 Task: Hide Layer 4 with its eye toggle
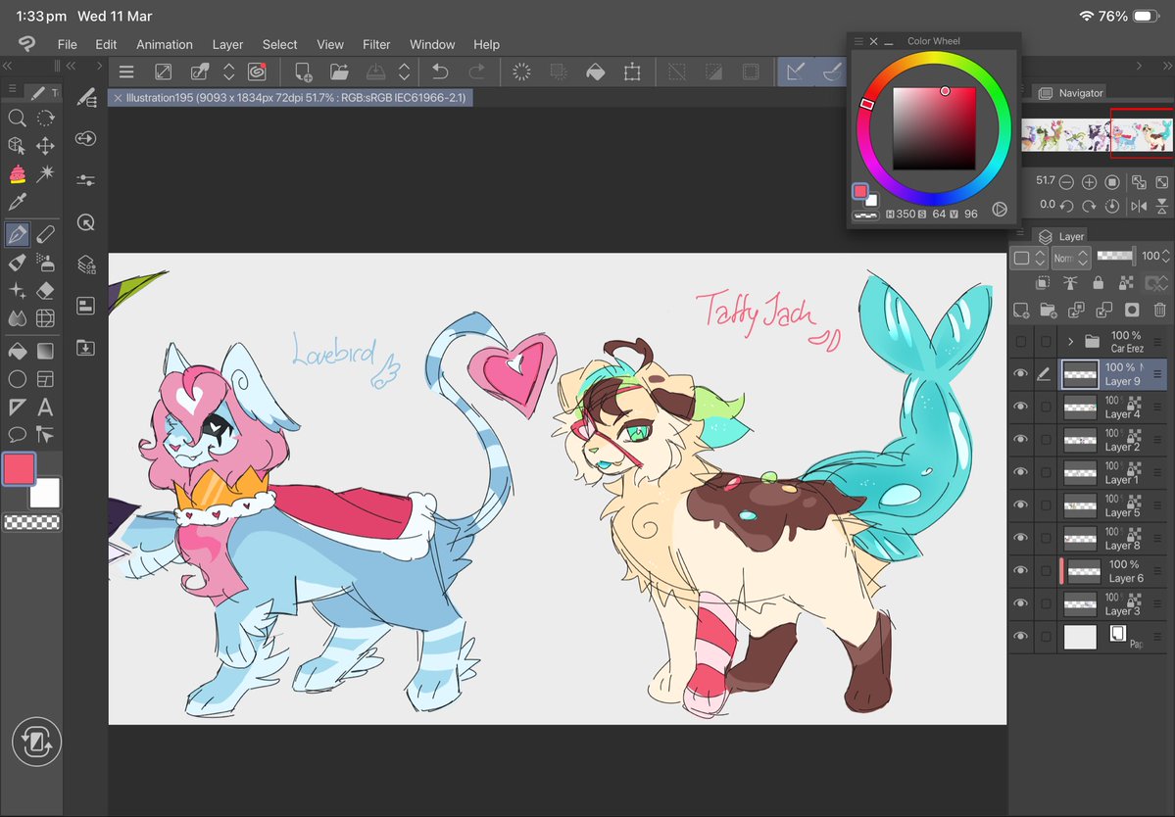[x=1020, y=407]
